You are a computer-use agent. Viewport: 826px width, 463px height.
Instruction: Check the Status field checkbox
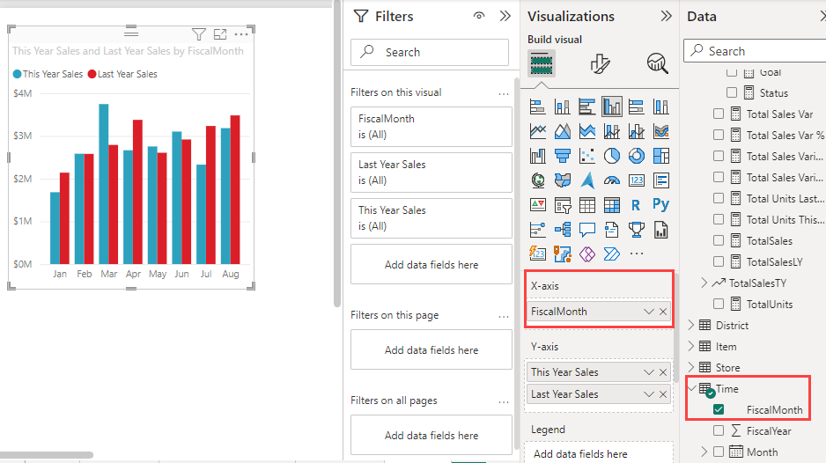[731, 92]
